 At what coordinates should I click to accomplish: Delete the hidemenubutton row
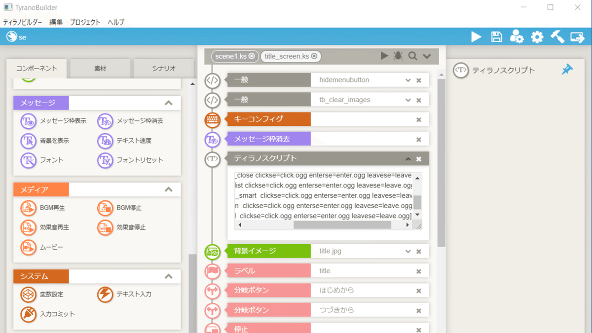point(419,80)
